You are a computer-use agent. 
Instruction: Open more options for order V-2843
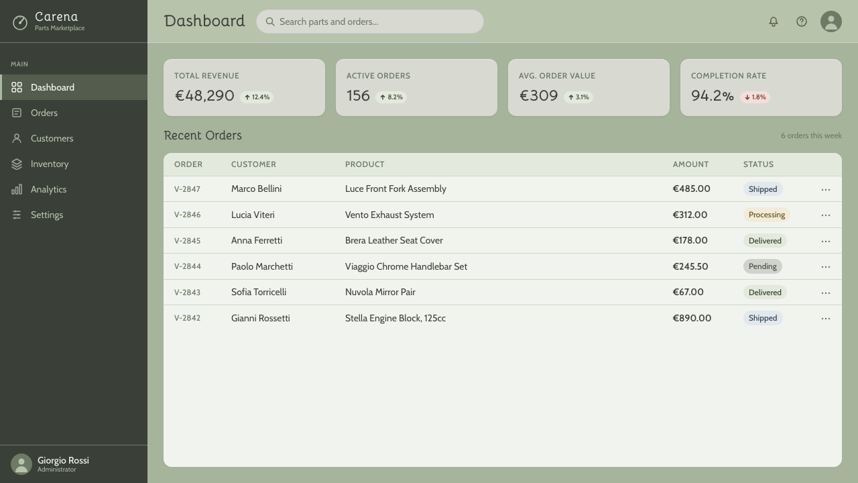(x=826, y=292)
